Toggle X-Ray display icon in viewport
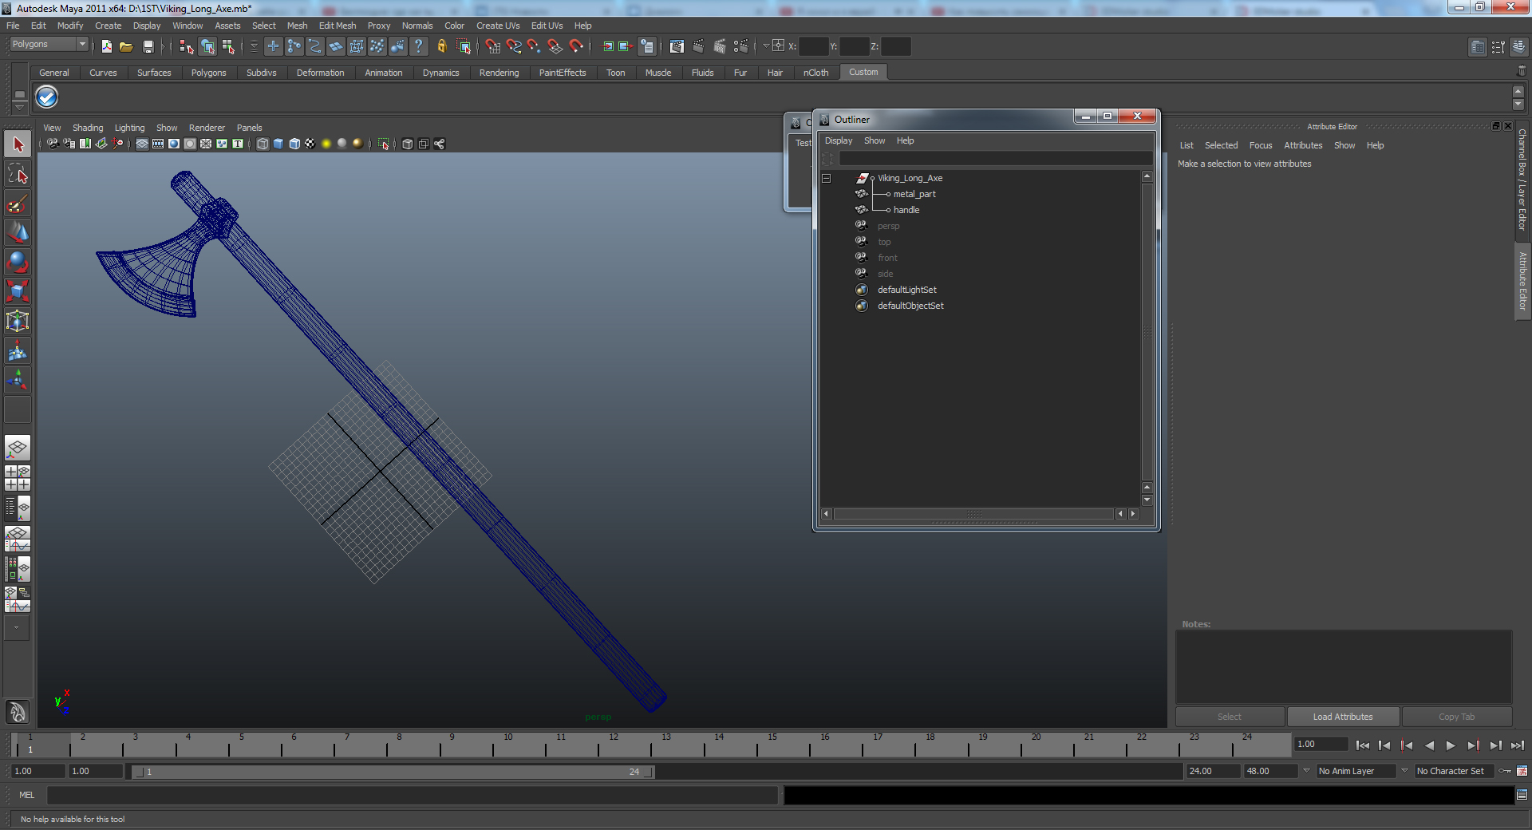 (x=408, y=144)
